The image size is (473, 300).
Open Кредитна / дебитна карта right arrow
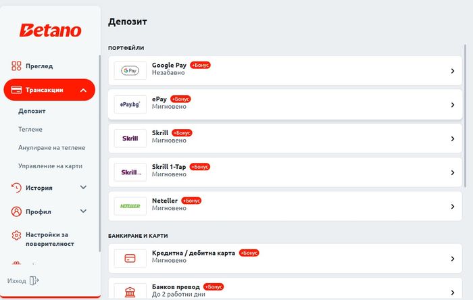click(453, 258)
